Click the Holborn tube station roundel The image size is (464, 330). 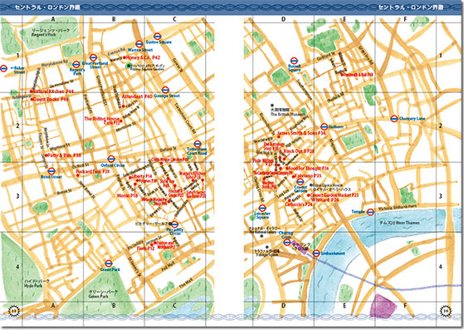click(324, 126)
